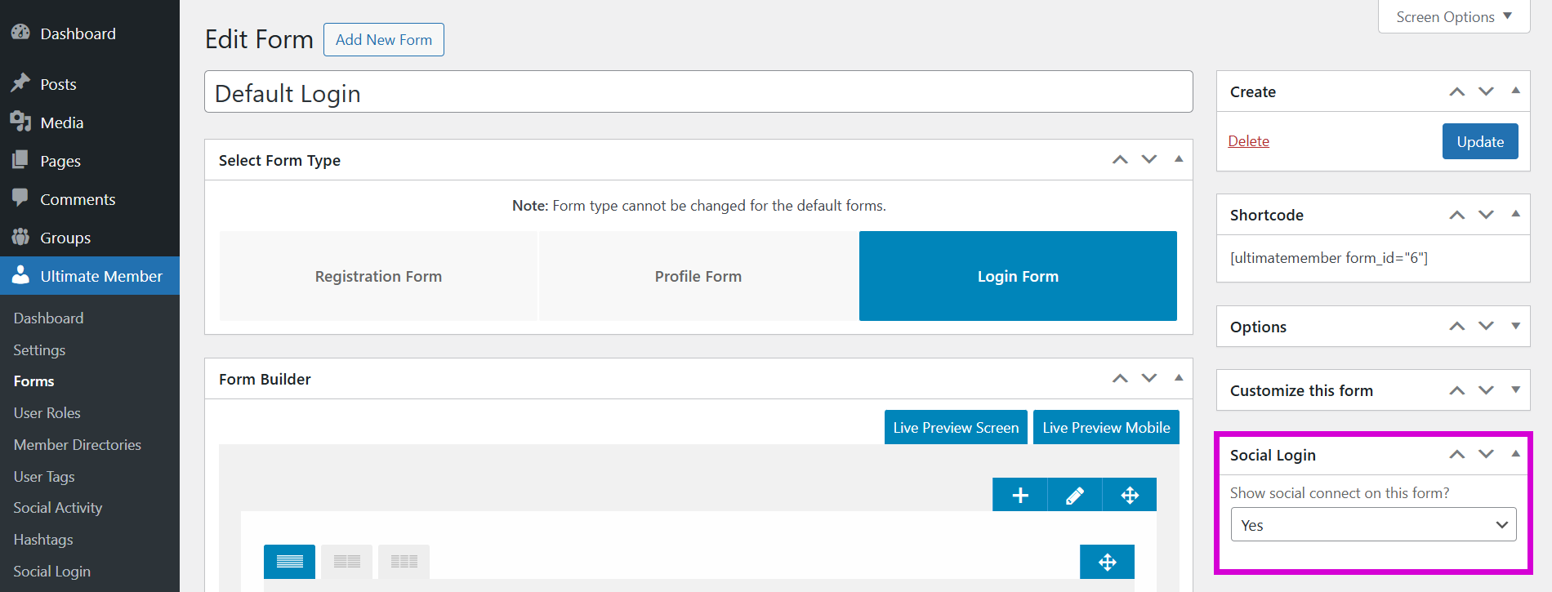The image size is (1552, 592).
Task: Click the plus icon in form builder
Action: click(x=1019, y=495)
